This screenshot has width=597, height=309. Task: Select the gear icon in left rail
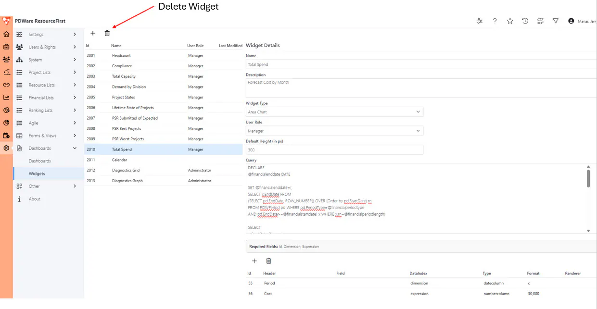(x=6, y=148)
